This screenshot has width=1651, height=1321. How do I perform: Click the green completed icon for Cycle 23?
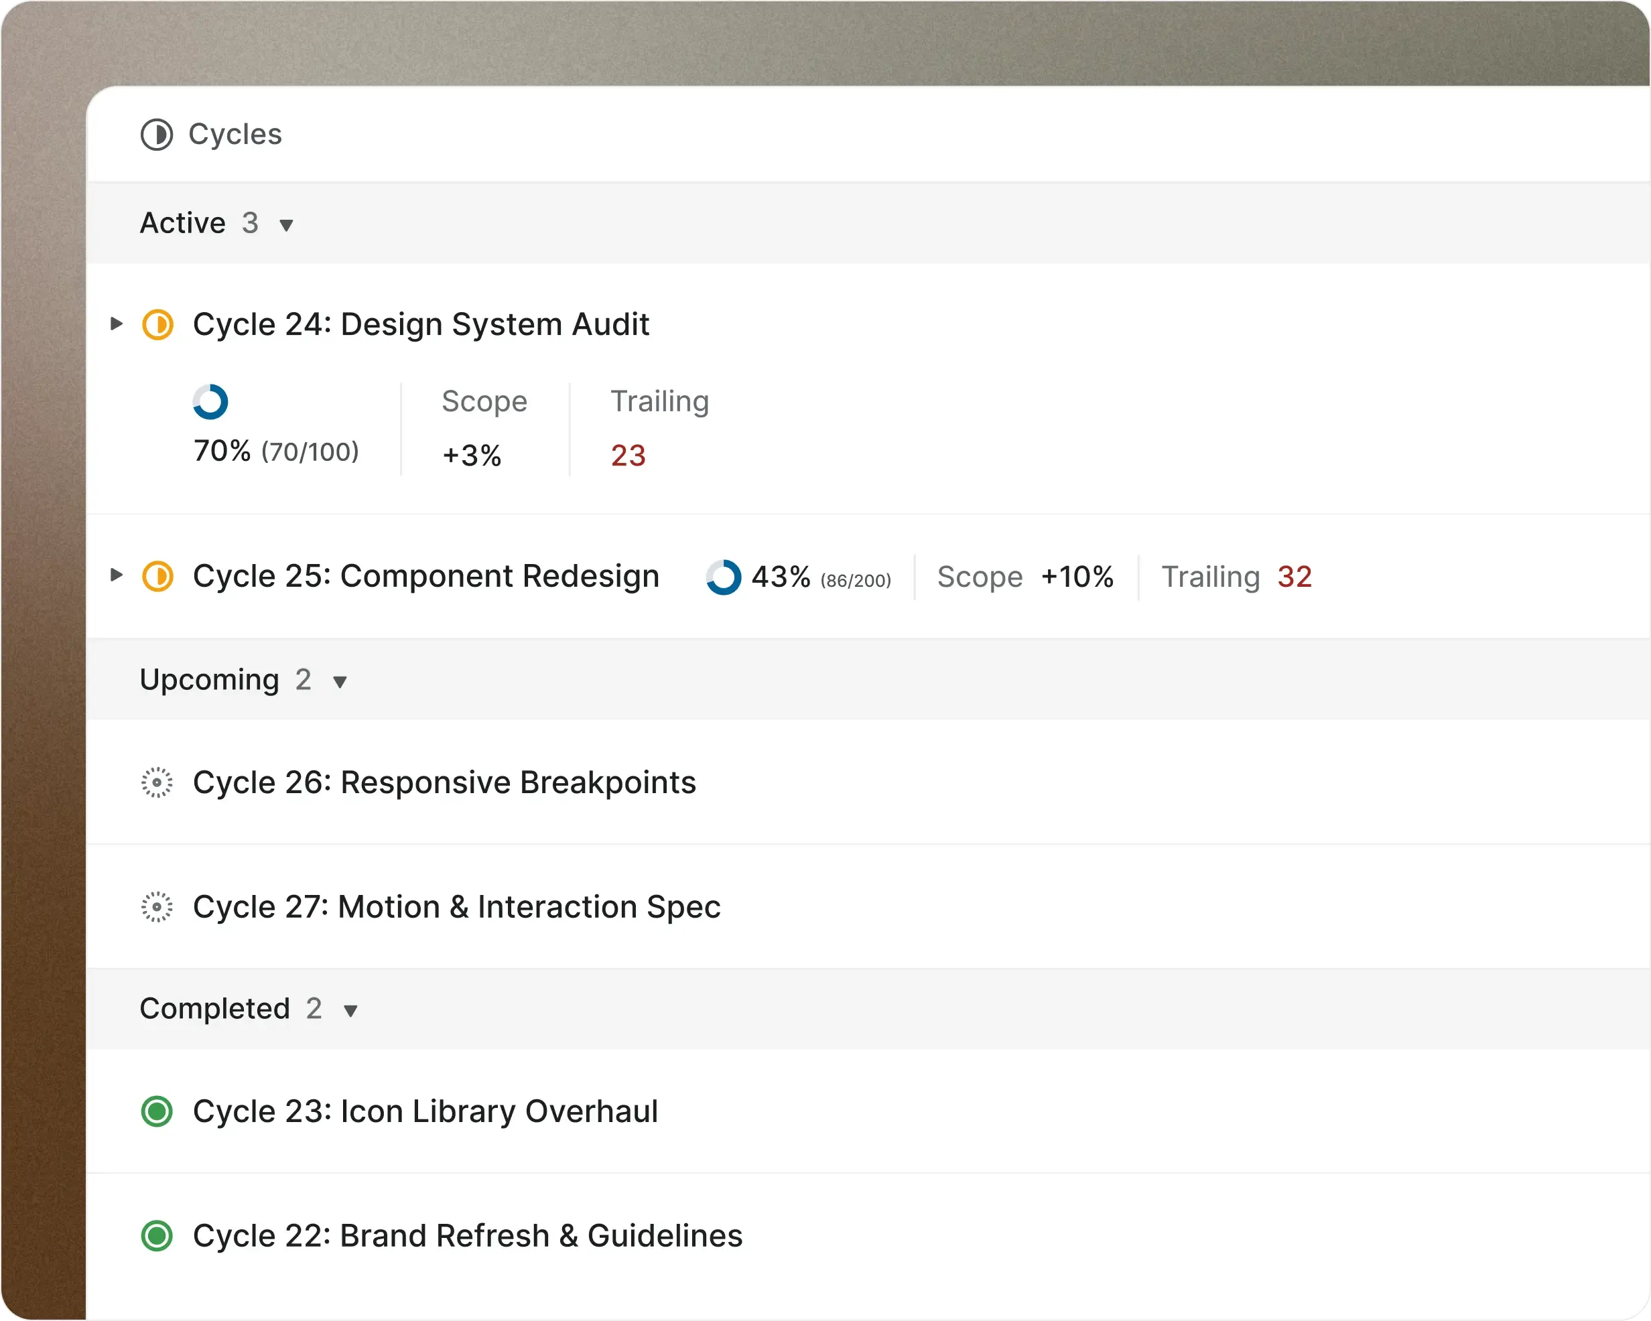tap(157, 1112)
